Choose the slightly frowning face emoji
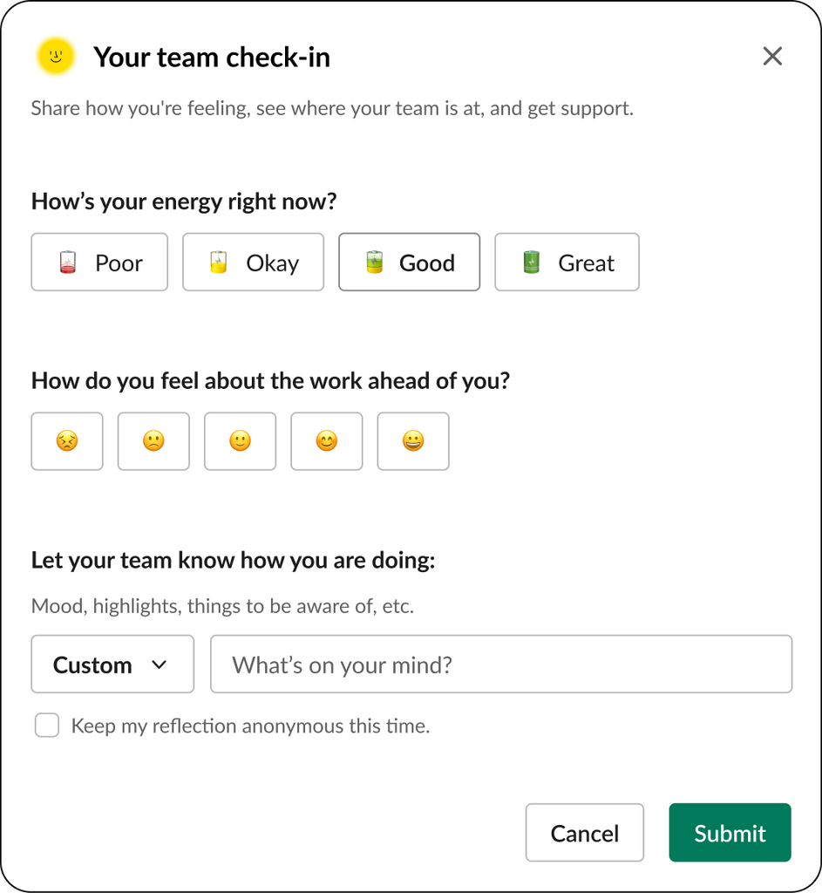 click(153, 441)
